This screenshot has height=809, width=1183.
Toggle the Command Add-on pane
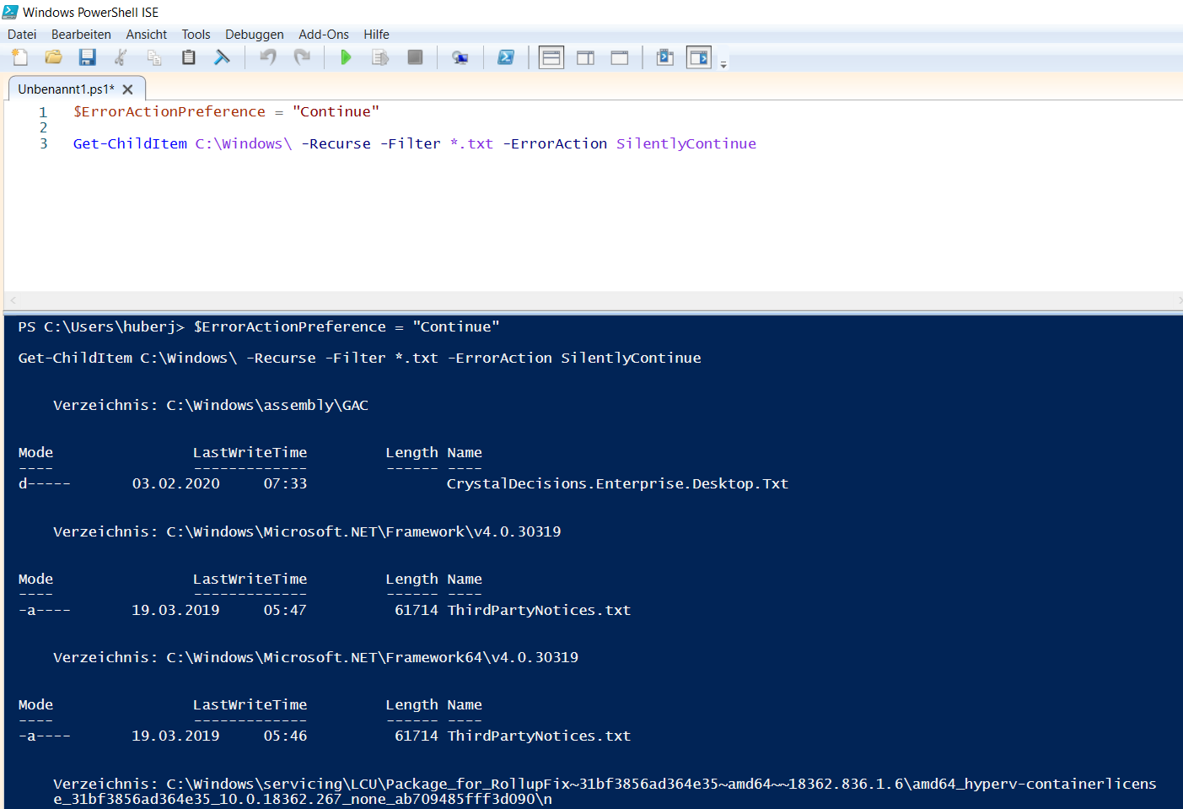tap(698, 57)
